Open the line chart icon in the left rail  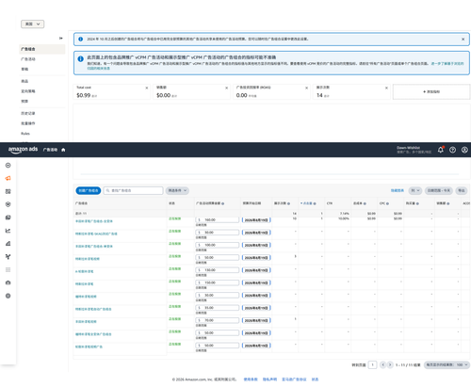pos(8,231)
